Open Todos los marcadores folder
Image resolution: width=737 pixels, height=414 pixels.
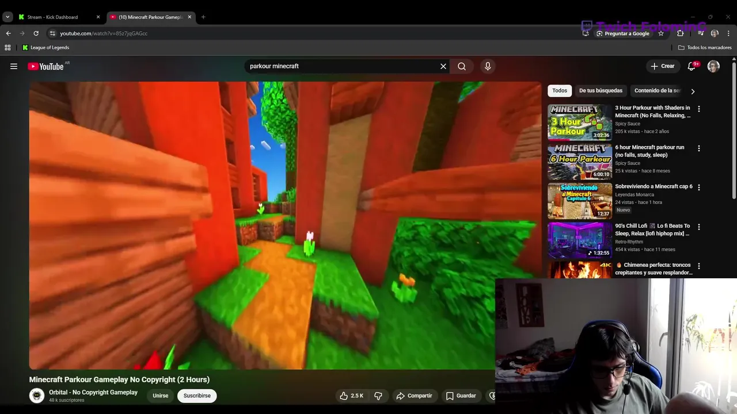click(705, 48)
